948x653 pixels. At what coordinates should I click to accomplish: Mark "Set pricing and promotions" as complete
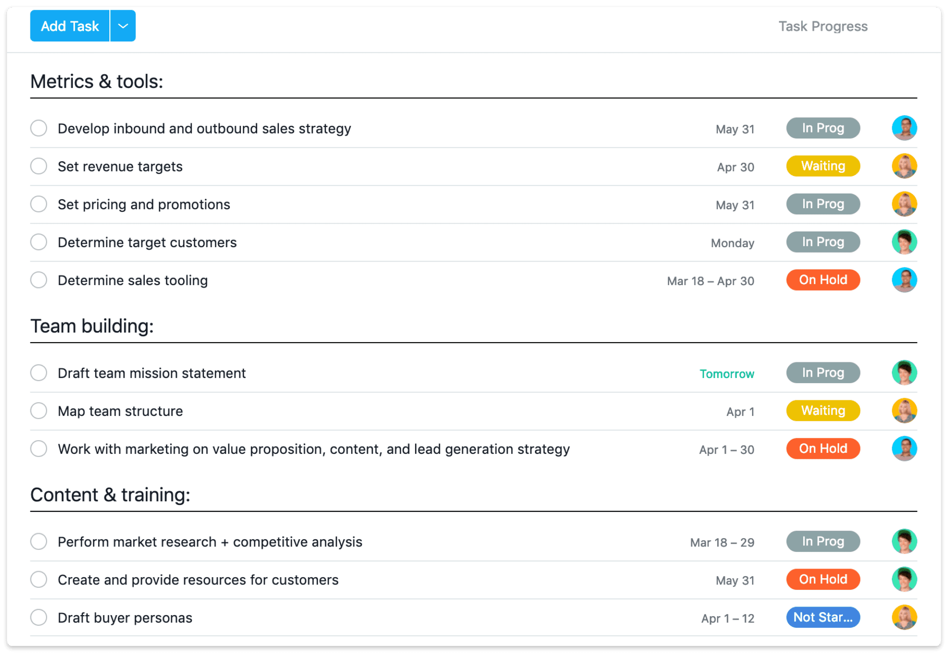pos(38,204)
